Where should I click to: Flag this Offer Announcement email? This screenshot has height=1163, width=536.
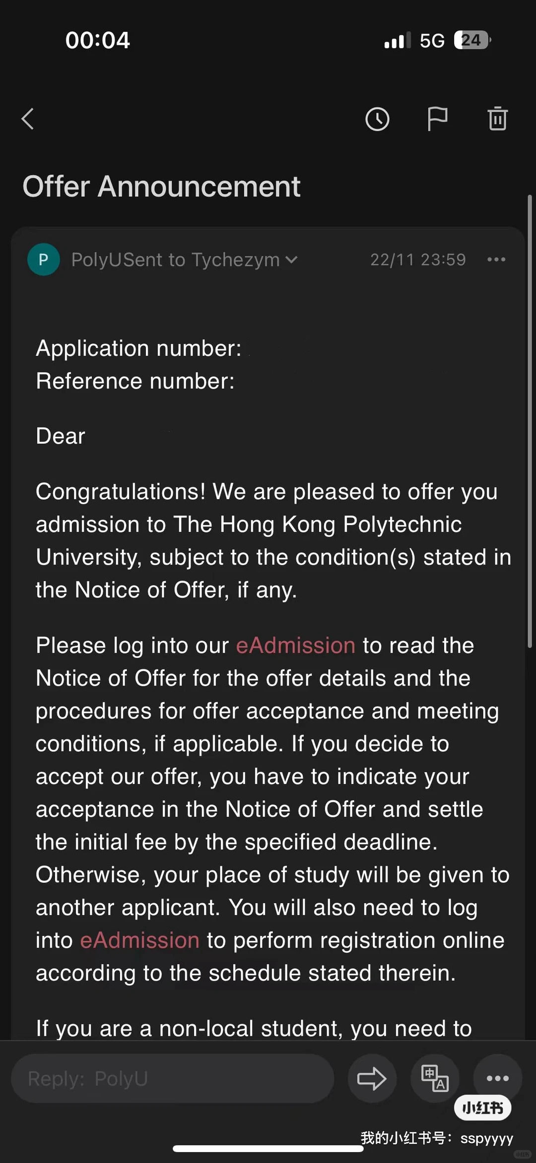click(437, 119)
